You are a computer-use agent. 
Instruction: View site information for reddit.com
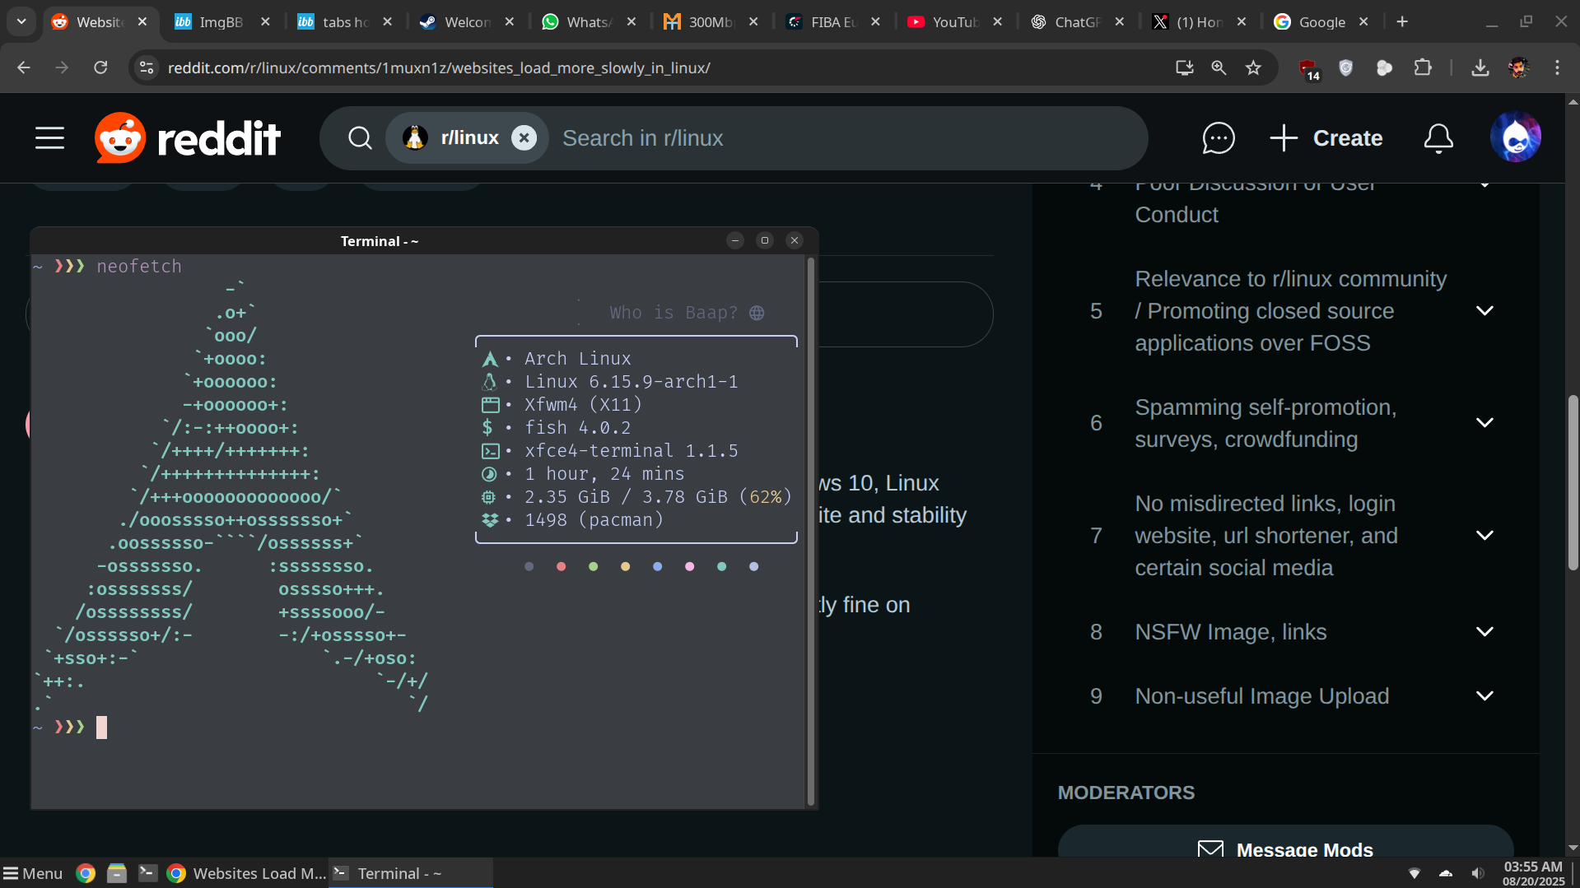147,67
